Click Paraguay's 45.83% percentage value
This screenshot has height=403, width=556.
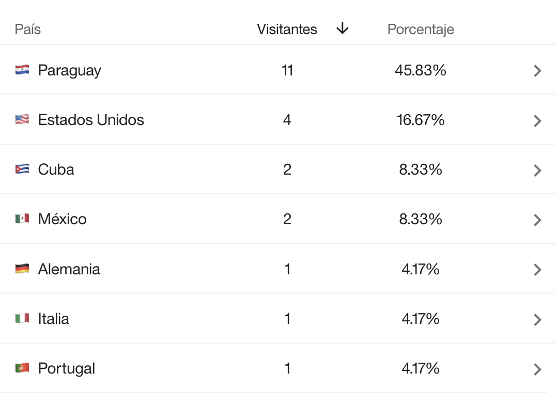pos(421,70)
